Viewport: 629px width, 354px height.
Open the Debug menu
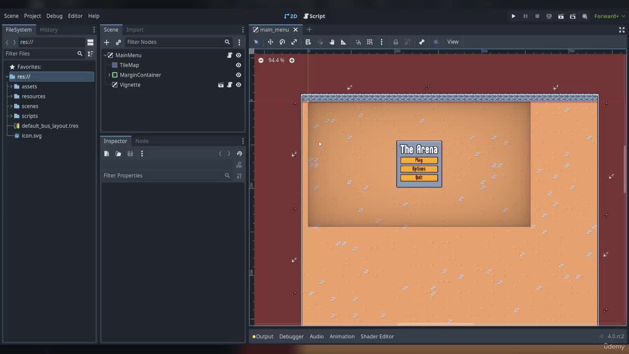[x=55, y=16]
